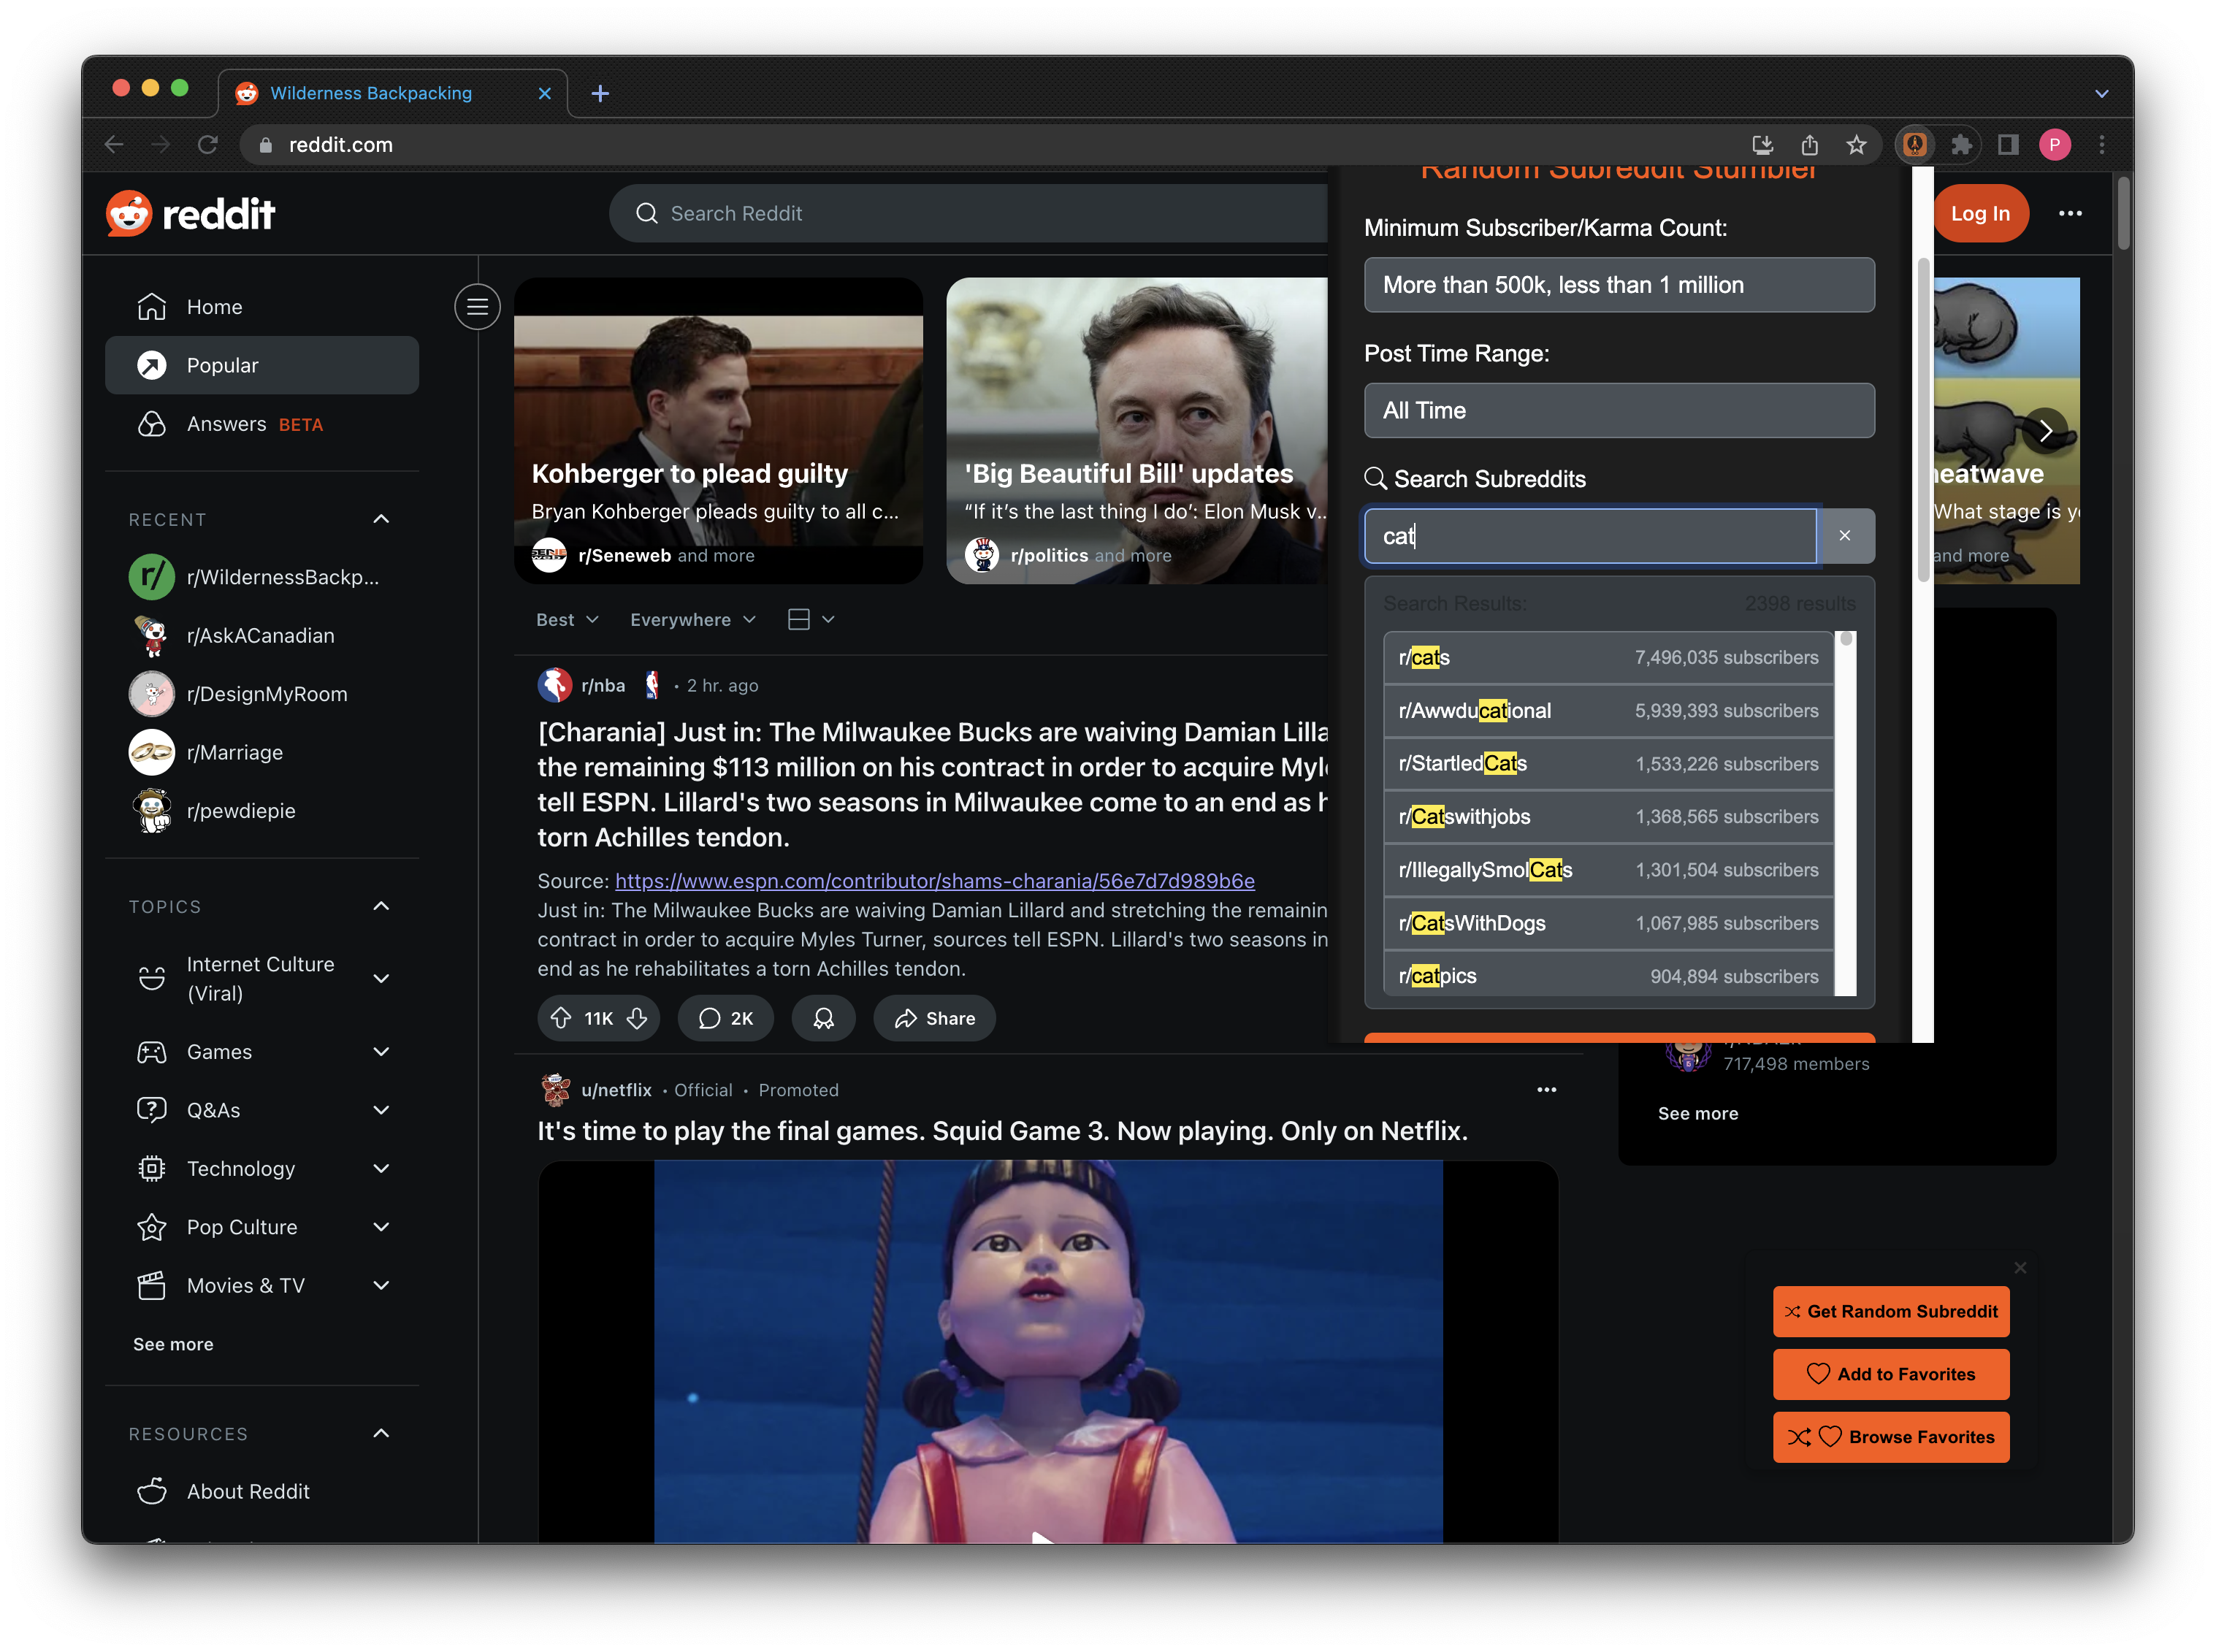
Task: Click the award icon on NBA post
Action: pos(823,1018)
